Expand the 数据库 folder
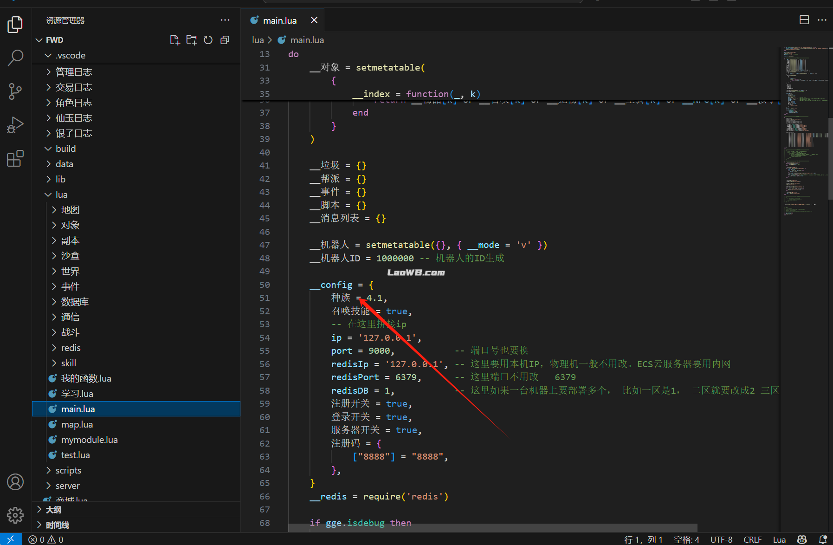 click(x=136, y=302)
